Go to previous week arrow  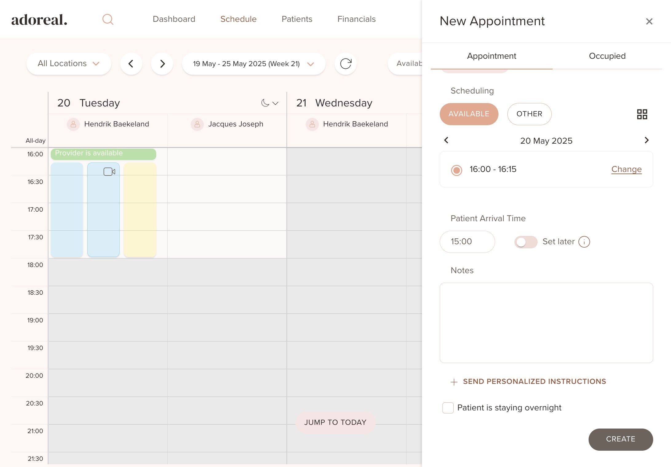[x=131, y=64]
